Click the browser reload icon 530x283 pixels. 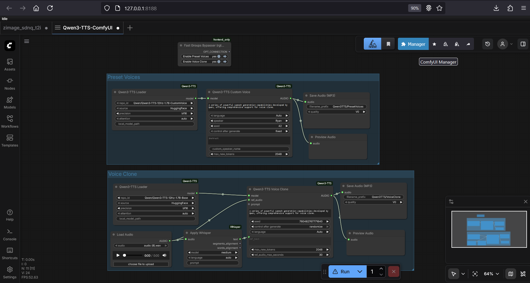tap(50, 8)
